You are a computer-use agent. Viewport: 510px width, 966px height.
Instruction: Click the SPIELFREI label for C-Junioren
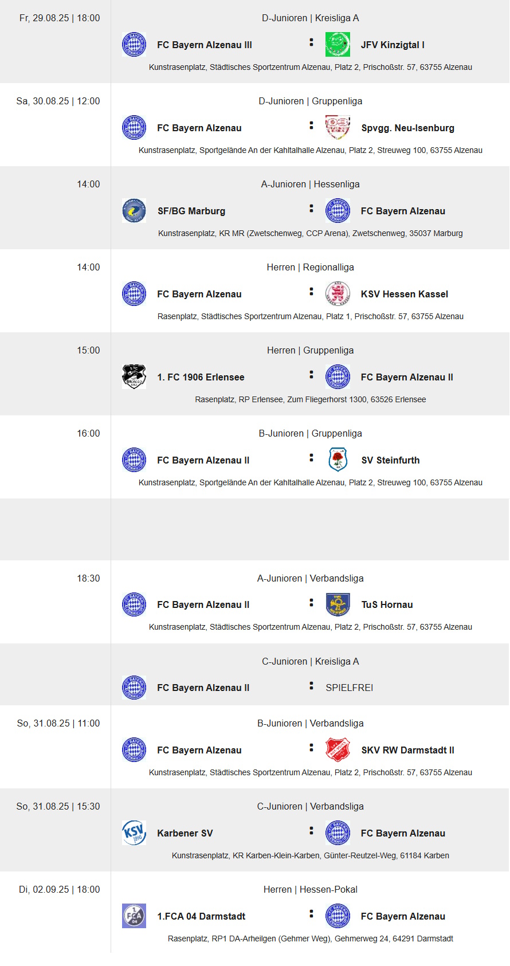tap(349, 688)
